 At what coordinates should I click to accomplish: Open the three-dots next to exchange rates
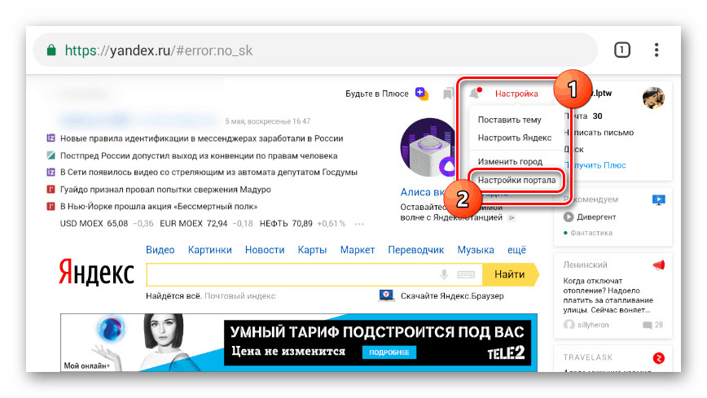[359, 224]
